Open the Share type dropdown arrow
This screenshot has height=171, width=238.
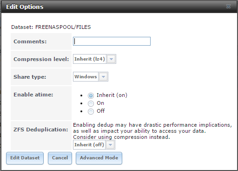(103, 77)
